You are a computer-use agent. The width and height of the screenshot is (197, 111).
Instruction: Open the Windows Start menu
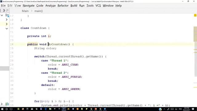[2, 109]
